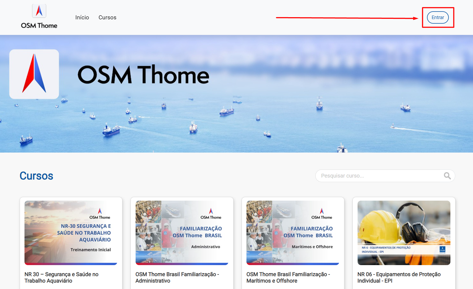This screenshot has height=289, width=473.
Task: Open Familiarização - Administrativo course title
Action: 177,277
